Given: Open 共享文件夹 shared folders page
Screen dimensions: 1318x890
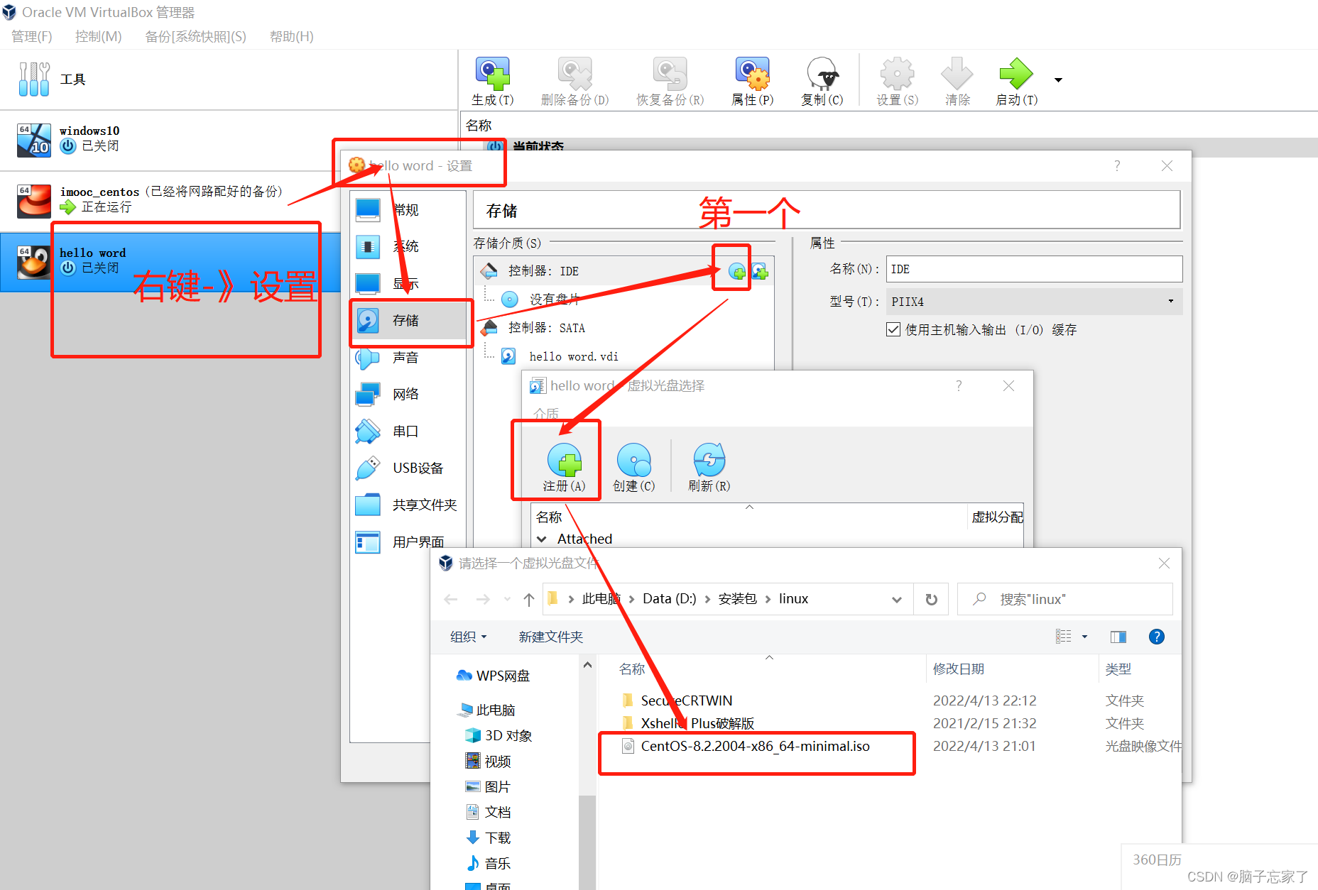Looking at the screenshot, I should (x=408, y=505).
